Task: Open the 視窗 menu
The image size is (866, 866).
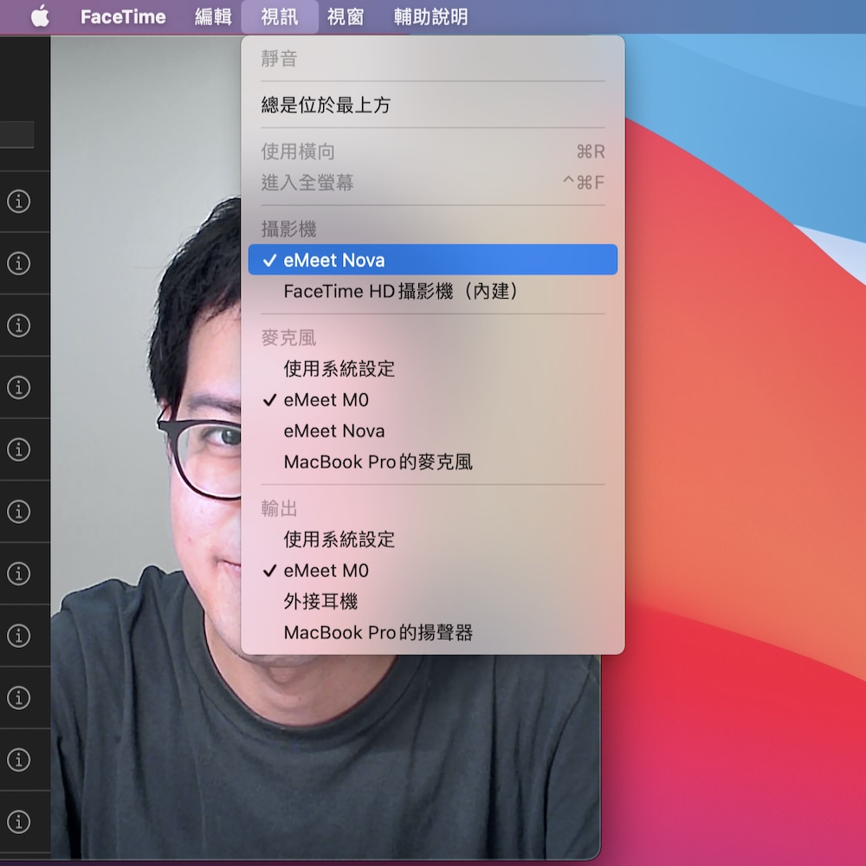Action: [346, 16]
